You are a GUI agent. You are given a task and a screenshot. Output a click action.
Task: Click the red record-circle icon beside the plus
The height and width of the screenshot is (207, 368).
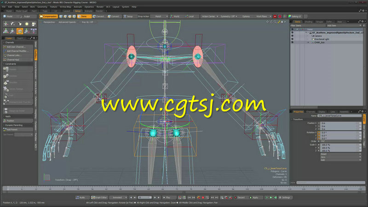(280, 17)
